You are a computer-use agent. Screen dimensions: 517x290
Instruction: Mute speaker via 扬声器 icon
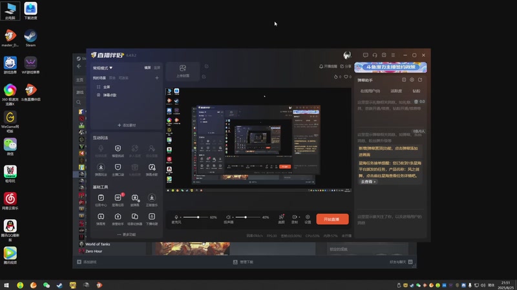click(228, 217)
